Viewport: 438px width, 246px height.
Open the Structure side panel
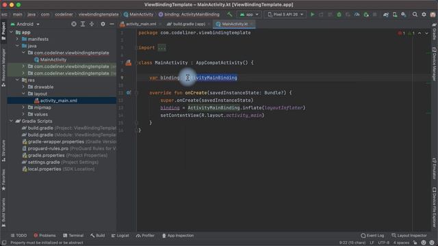point(3,151)
